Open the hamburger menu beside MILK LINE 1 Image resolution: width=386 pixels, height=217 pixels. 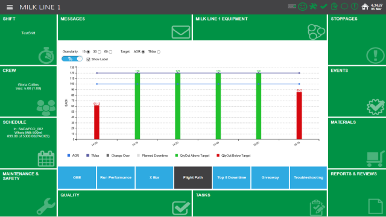10,7
